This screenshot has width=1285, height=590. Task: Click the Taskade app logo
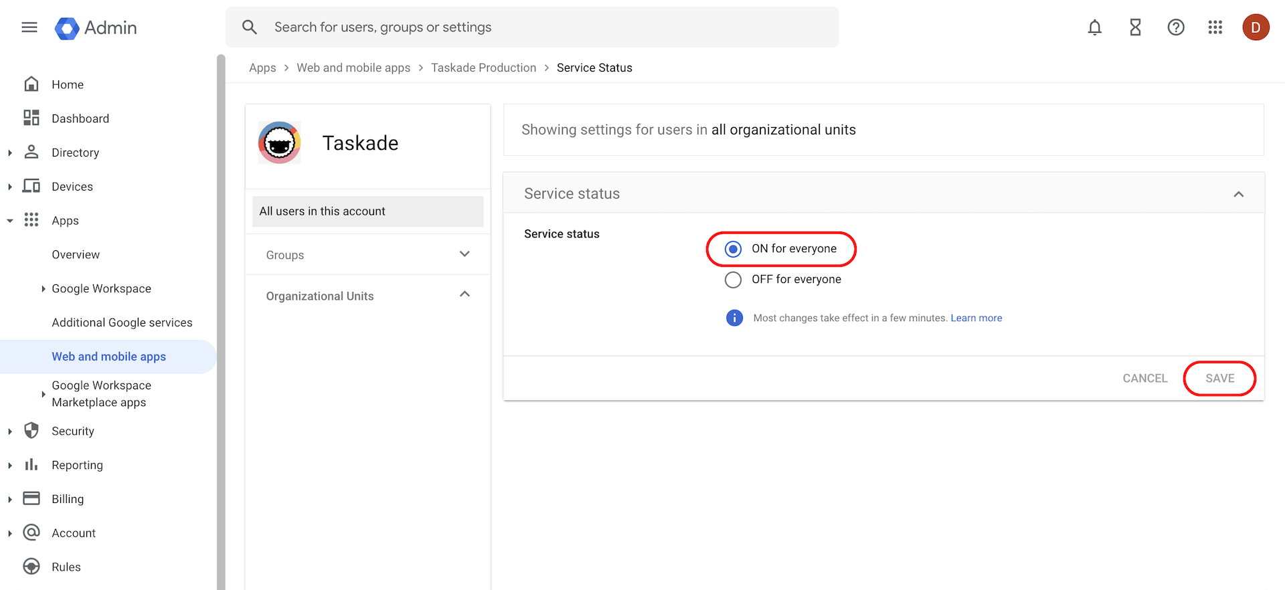click(x=280, y=142)
